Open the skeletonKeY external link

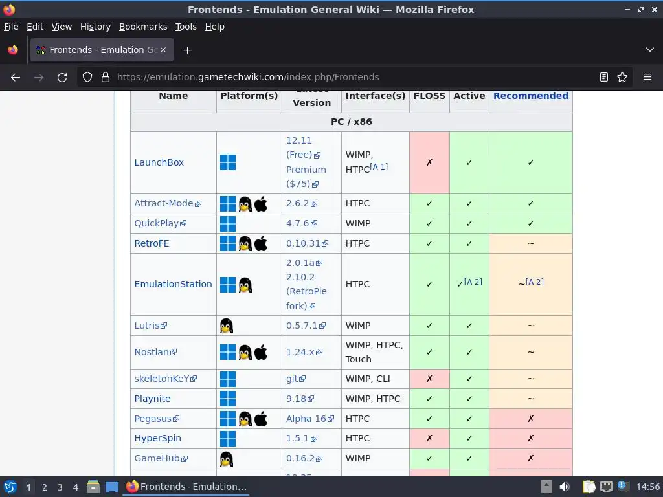165,379
